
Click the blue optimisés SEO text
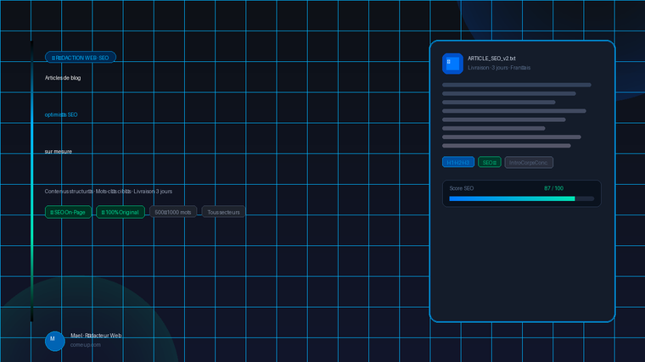(x=61, y=114)
